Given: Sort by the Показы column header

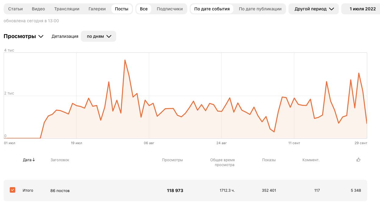Looking at the screenshot, I should pyautogui.click(x=269, y=160).
